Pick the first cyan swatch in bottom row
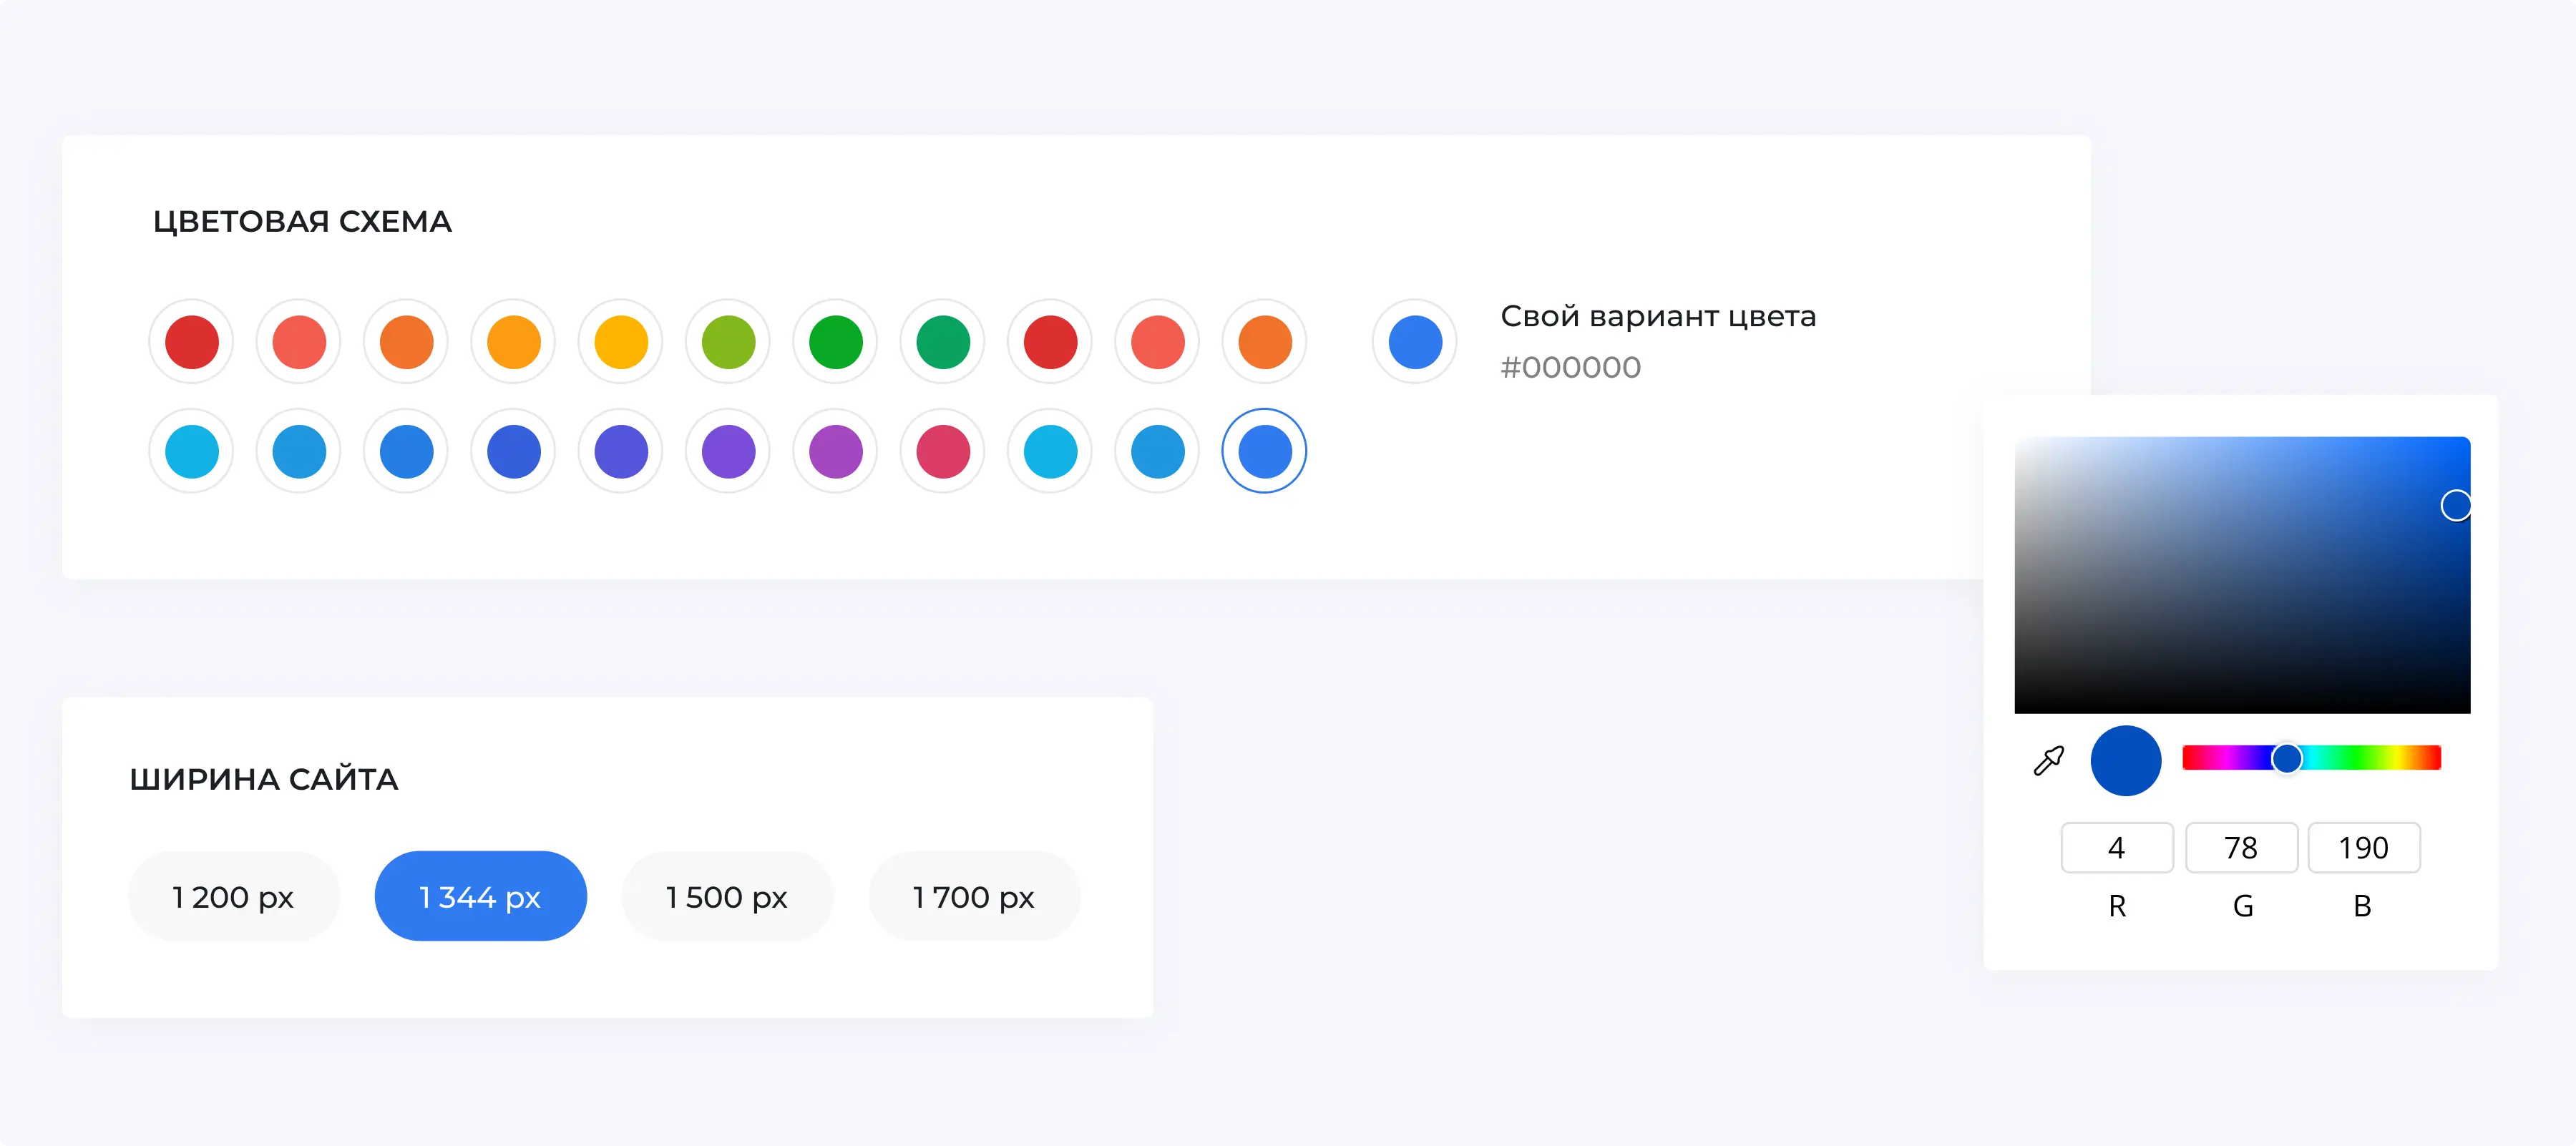Viewport: 2576px width, 1146px height. coord(192,451)
